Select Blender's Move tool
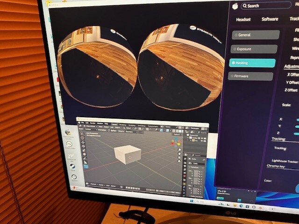The image size is (299, 224). tap(83, 142)
